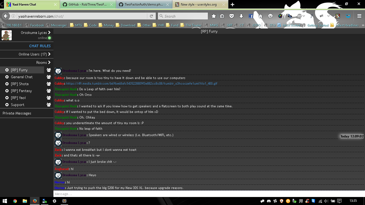
Task: Bookmark this page with the star icon
Action: pyautogui.click(x=213, y=16)
